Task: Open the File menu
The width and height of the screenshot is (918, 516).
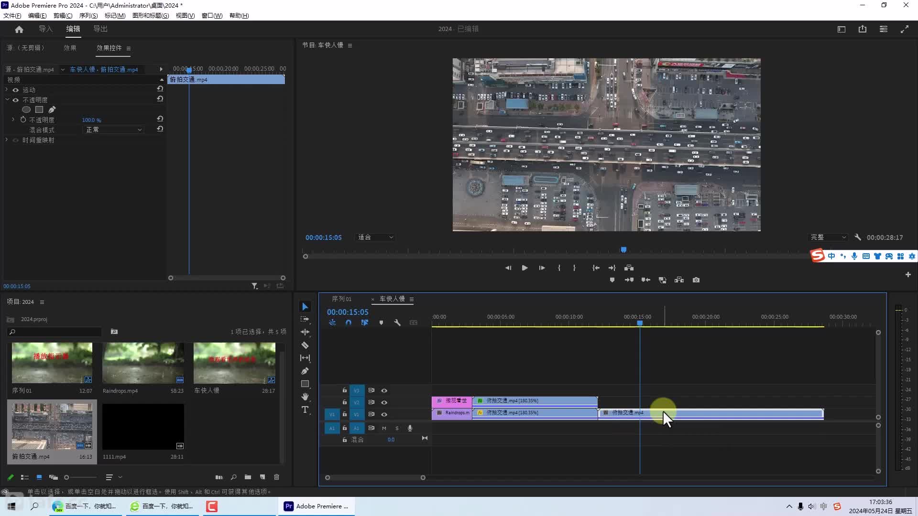Action: coord(12,16)
